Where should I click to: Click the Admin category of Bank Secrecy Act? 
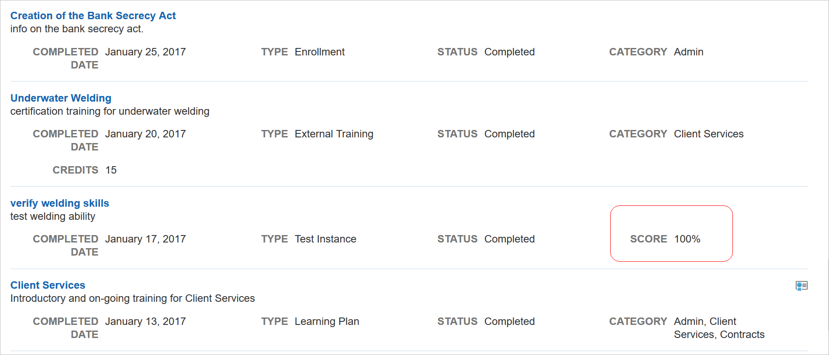[x=688, y=52]
